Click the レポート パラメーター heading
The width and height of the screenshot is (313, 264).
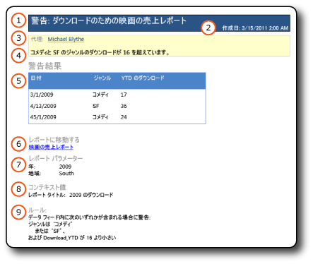pos(56,158)
